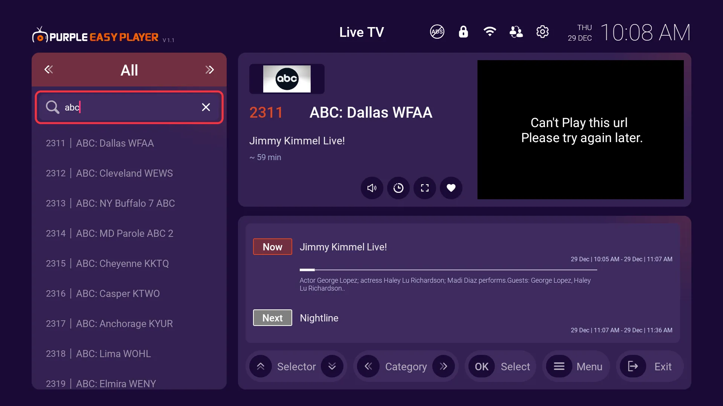Click Selector down arrow button
723x406 pixels.
[332, 367]
